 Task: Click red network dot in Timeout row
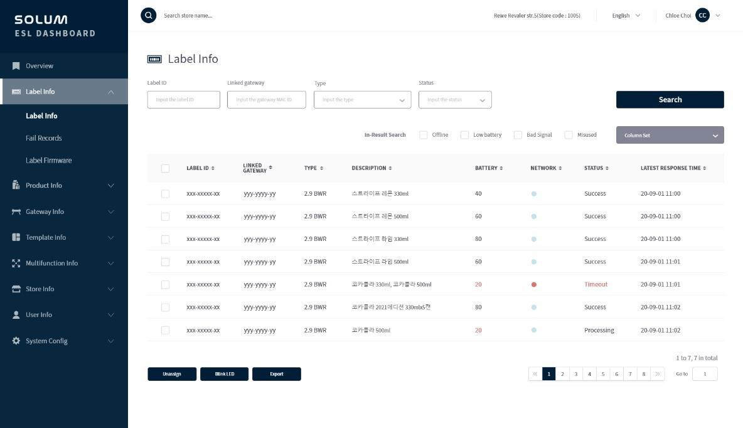coord(534,284)
